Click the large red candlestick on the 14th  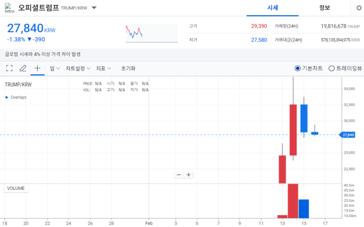click(x=293, y=130)
